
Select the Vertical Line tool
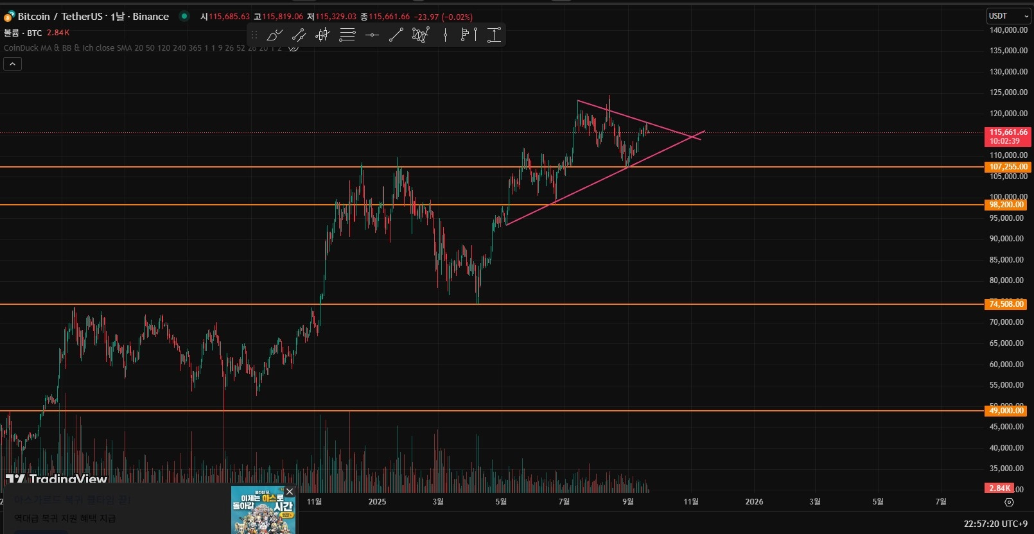click(445, 35)
